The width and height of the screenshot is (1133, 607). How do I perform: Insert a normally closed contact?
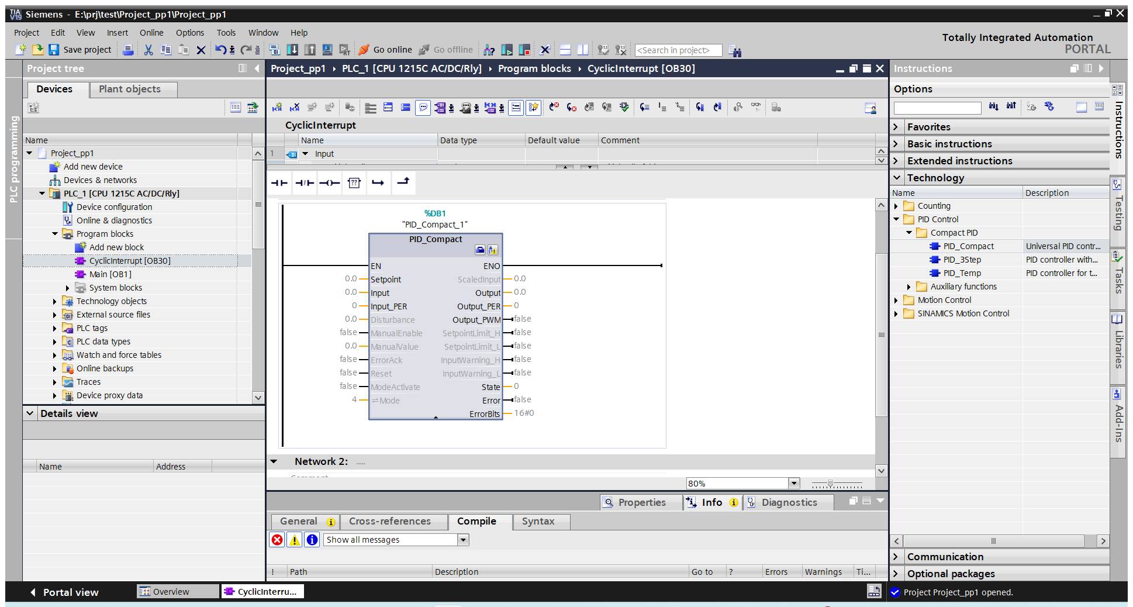coord(304,183)
